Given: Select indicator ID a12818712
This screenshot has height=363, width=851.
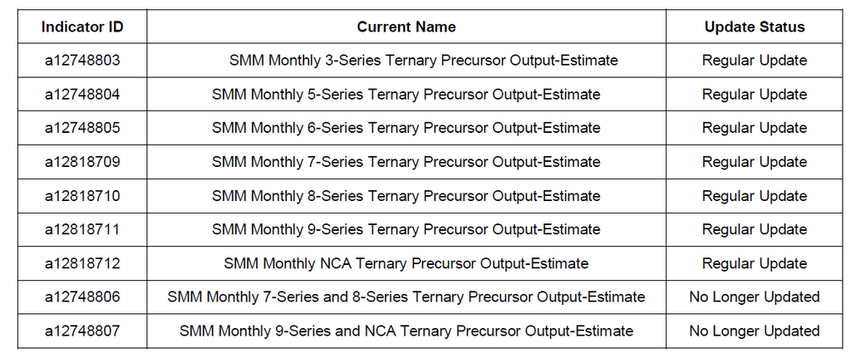Looking at the screenshot, I should [82, 263].
